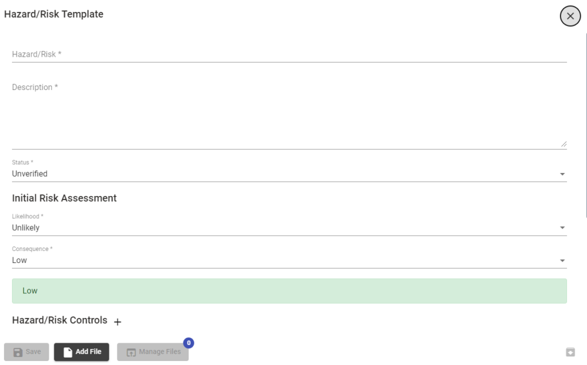The width and height of the screenshot is (587, 365).
Task: Click the green Low risk rating banner
Action: [289, 291]
